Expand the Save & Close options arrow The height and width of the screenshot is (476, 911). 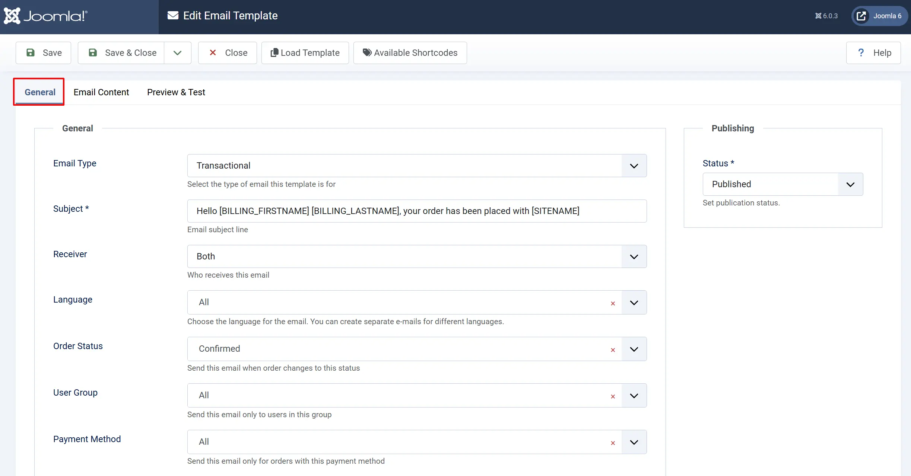[x=178, y=53]
